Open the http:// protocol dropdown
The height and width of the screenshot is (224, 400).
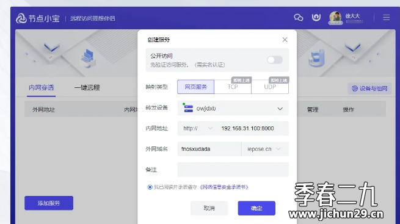coord(198,128)
